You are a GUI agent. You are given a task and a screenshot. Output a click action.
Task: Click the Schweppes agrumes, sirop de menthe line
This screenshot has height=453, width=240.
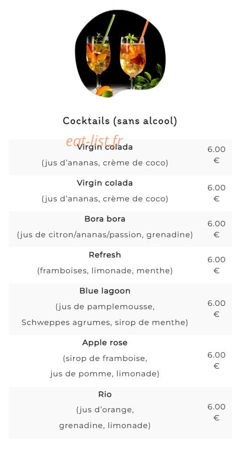(105, 322)
